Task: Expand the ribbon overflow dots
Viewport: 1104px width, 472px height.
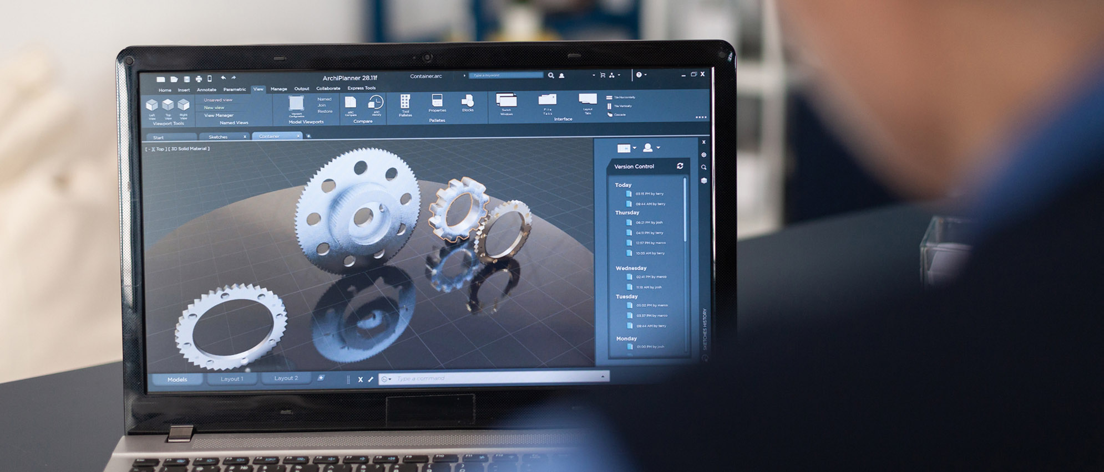Action: point(701,117)
